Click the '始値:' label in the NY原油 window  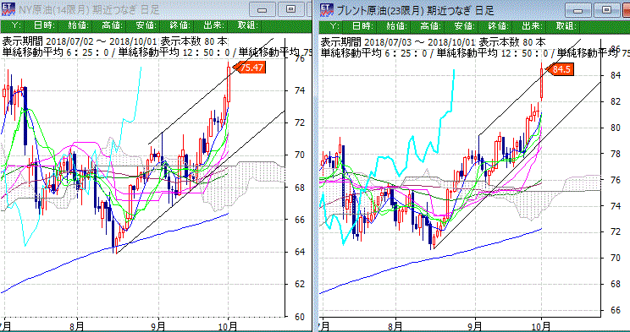pyautogui.click(x=78, y=26)
